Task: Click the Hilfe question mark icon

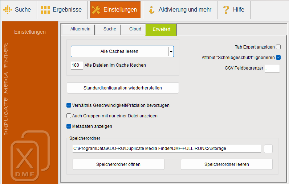Action: pos(226,10)
